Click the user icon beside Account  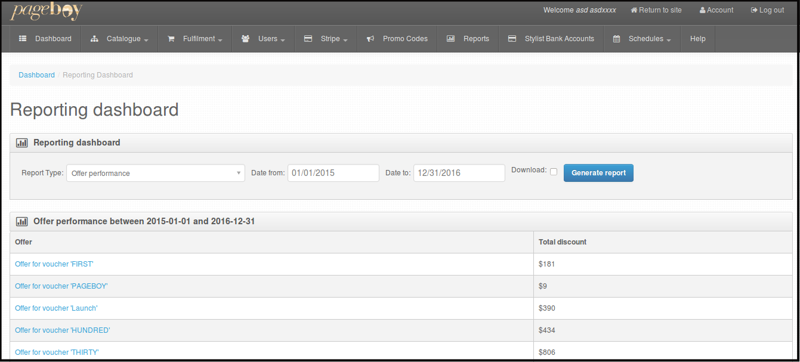pos(703,10)
